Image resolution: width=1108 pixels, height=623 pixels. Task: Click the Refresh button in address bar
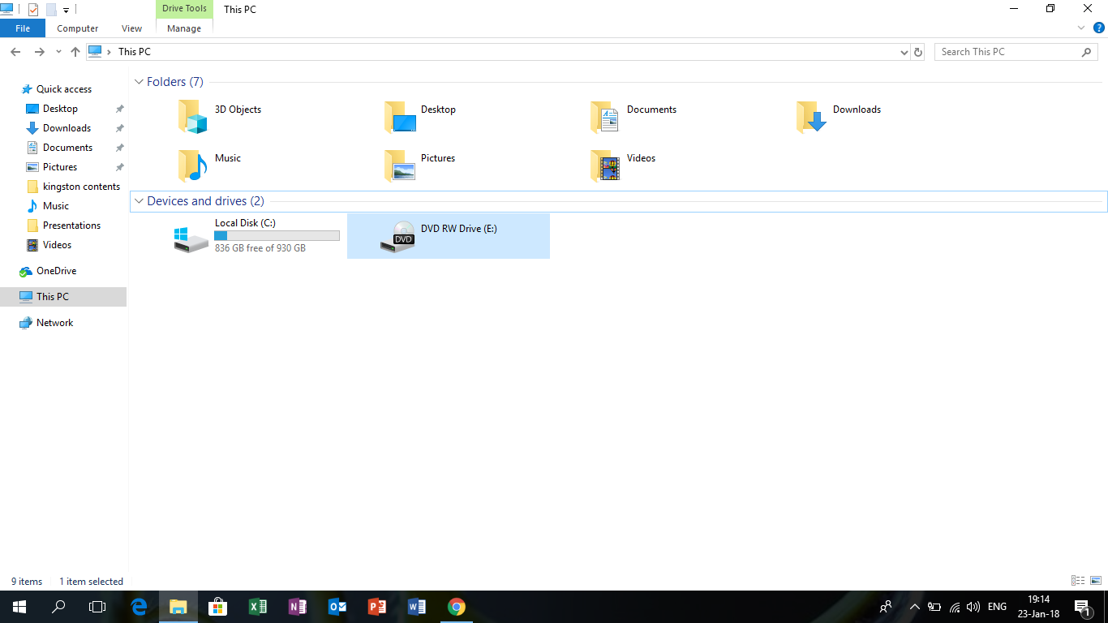[918, 52]
